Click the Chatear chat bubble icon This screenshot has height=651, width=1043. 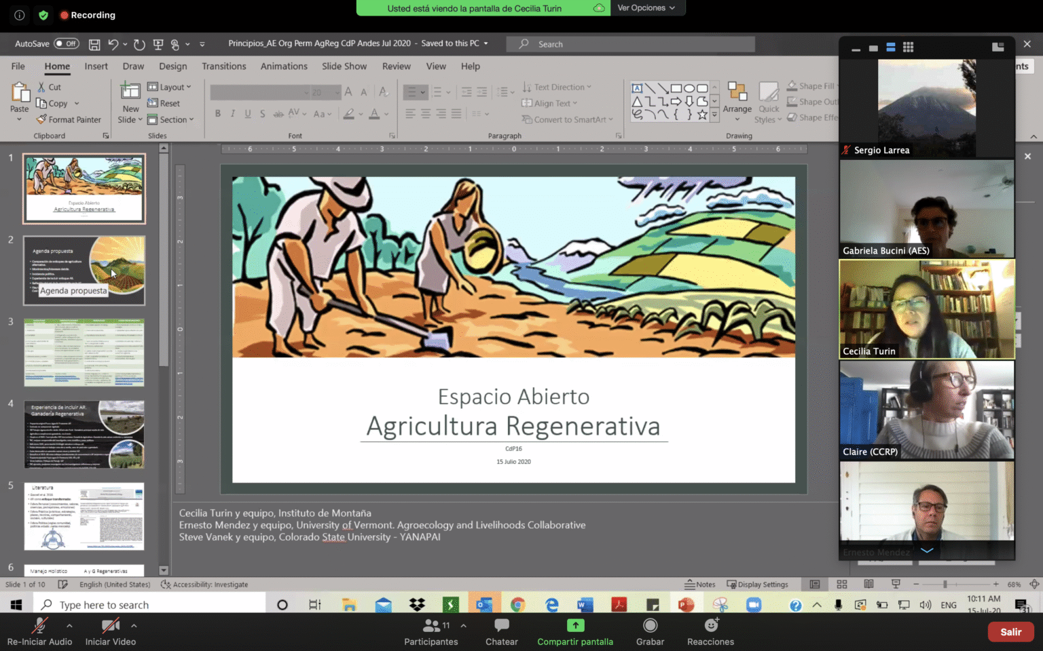501,625
